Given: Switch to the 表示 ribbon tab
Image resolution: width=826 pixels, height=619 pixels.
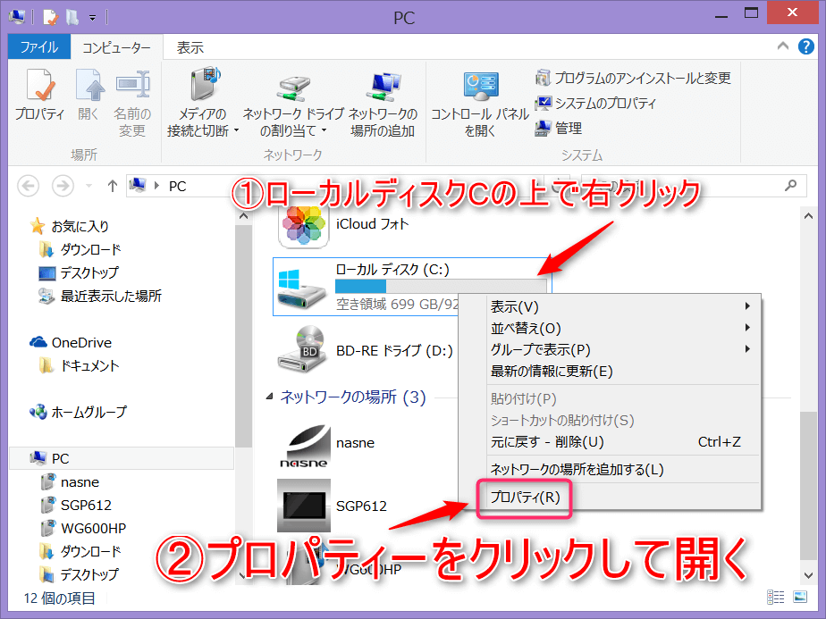Looking at the screenshot, I should 190,47.
